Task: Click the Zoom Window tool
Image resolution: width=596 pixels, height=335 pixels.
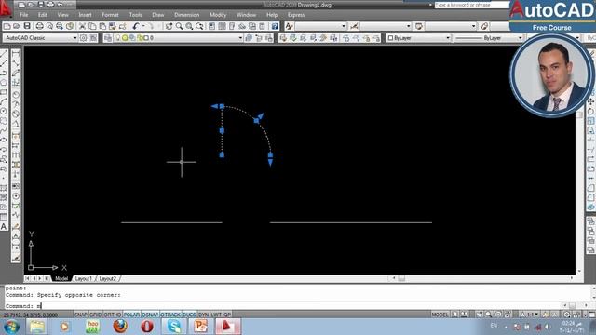Action: [189, 26]
